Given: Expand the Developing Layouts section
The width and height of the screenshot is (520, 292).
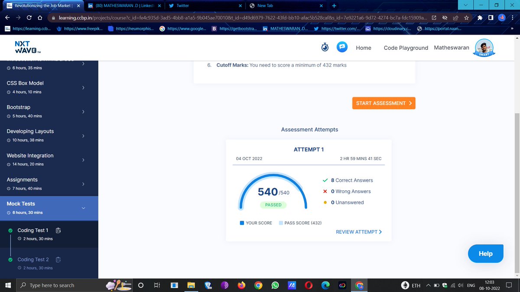Looking at the screenshot, I should pos(83,136).
